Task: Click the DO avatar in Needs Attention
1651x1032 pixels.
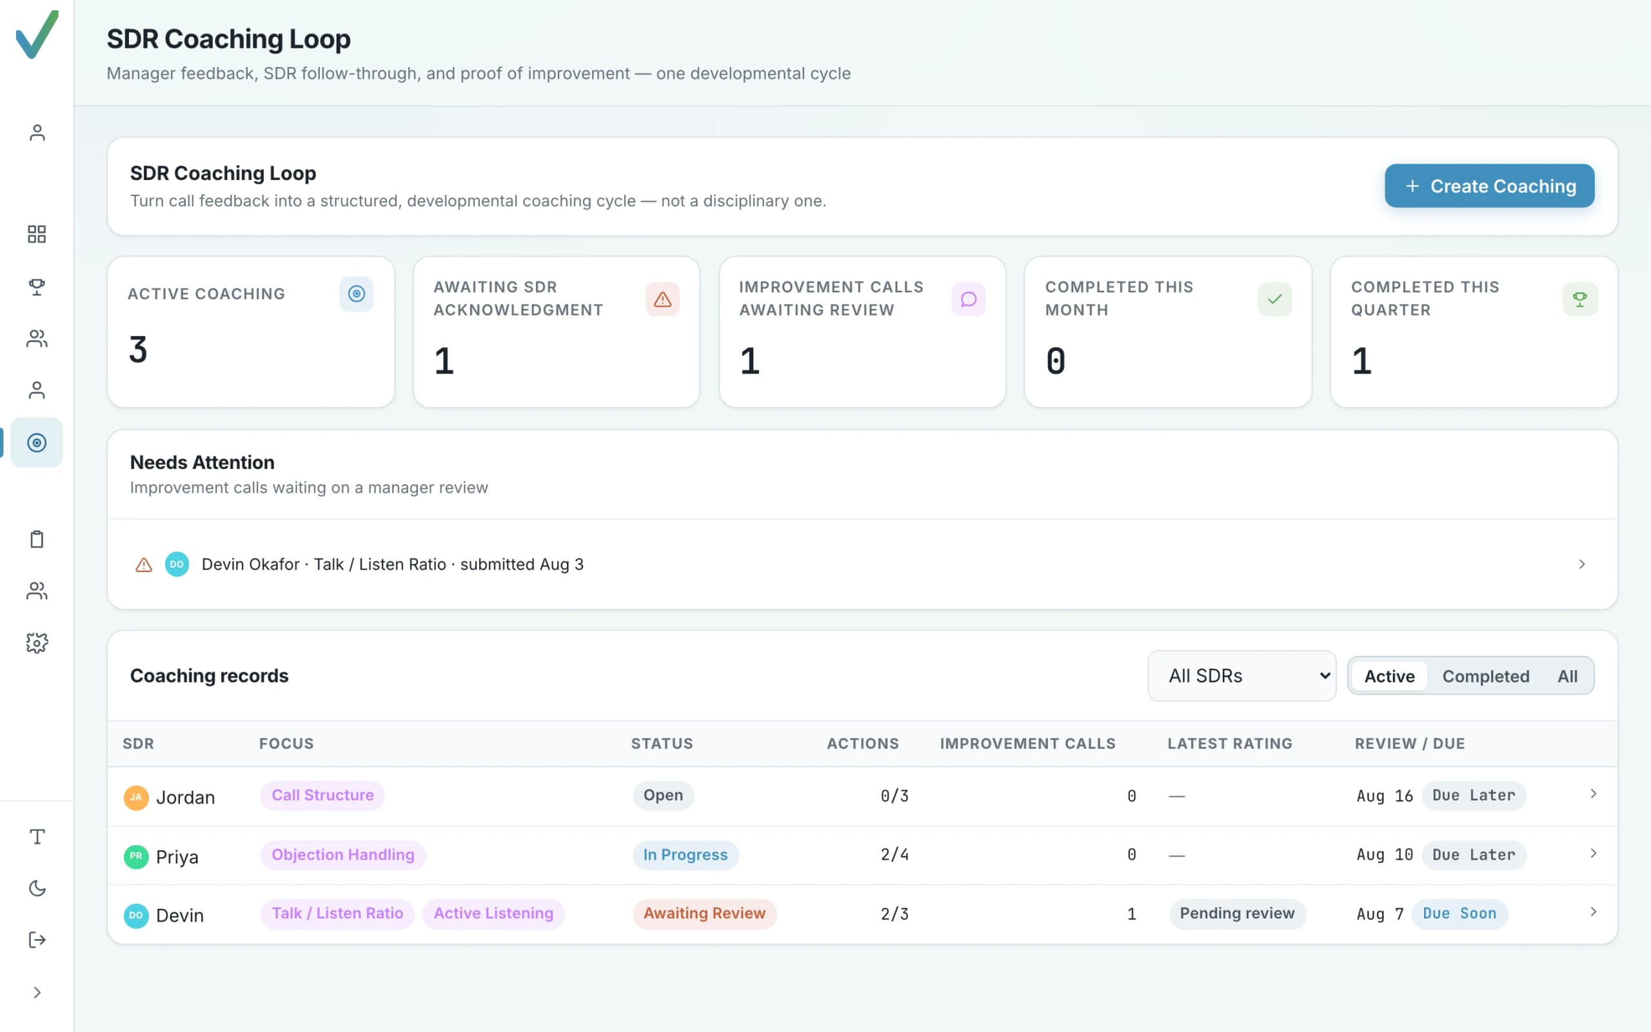Action: point(177,564)
